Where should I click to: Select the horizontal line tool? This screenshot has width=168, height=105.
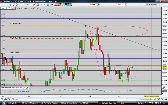click(x=27, y=5)
